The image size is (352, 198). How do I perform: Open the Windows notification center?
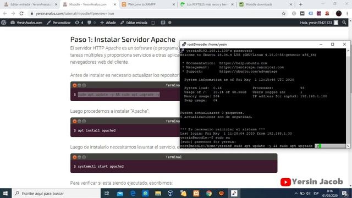(x=345, y=193)
